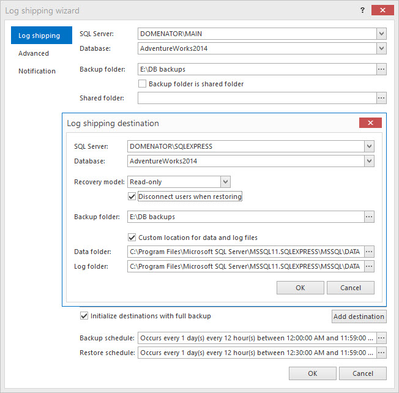Click the Log folder path field

pyautogui.click(x=246, y=266)
